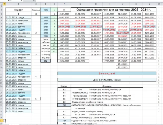
Task: Select the highlighted date 20.04.2025
Action: (64, 27)
